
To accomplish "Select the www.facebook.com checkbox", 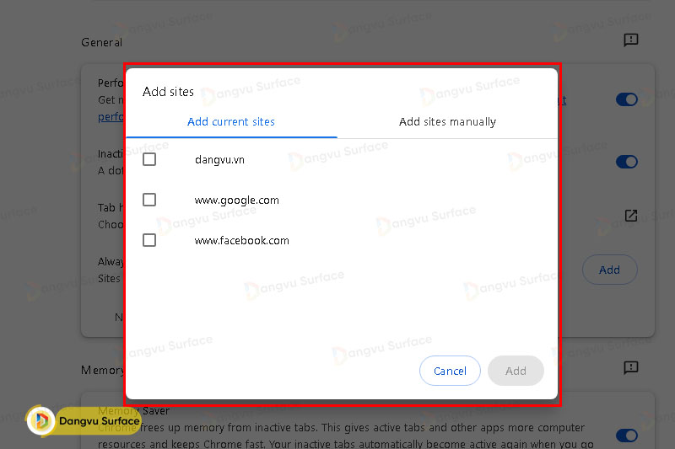I will point(149,240).
